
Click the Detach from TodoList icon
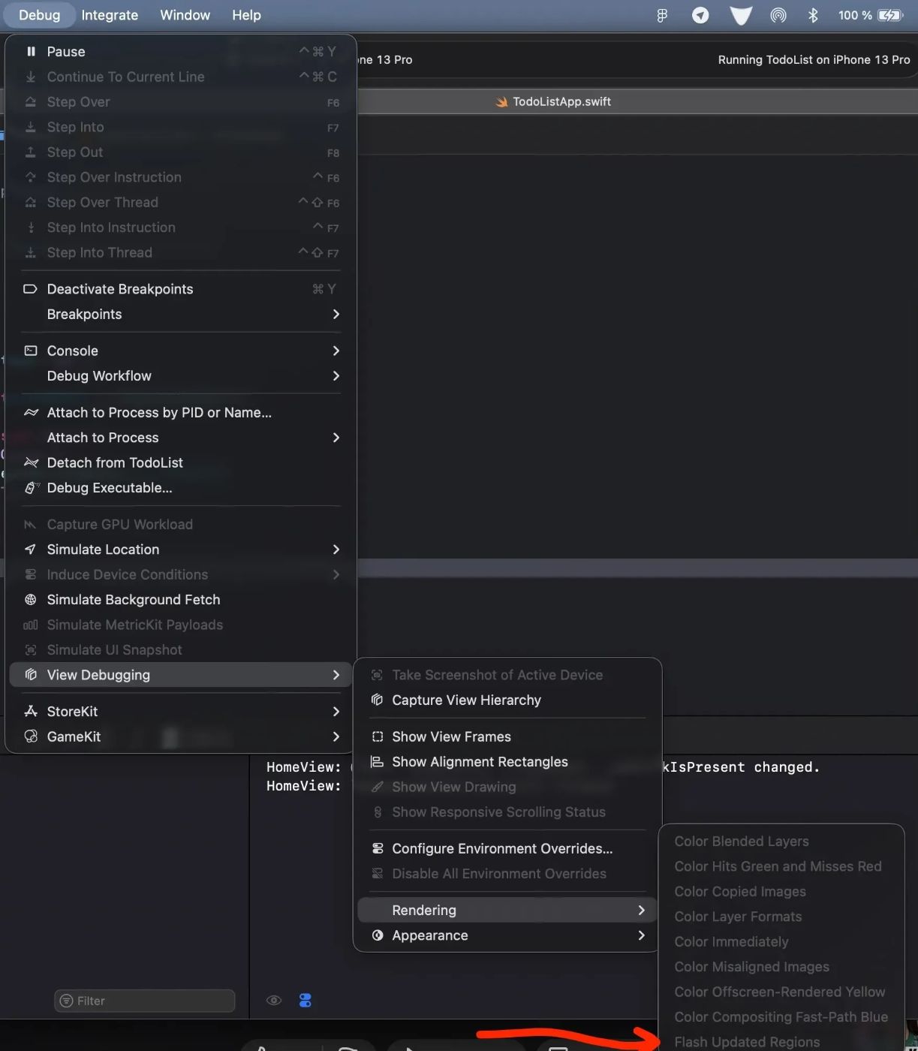coord(31,463)
